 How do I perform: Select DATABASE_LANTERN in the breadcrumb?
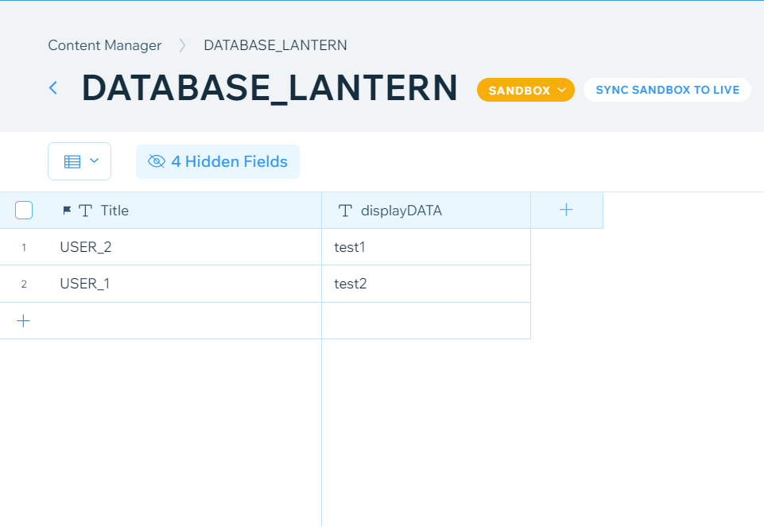click(x=275, y=45)
